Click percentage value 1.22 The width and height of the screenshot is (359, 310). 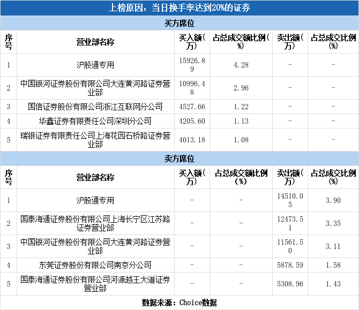tap(241, 107)
